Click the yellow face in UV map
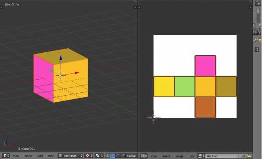 164,87
